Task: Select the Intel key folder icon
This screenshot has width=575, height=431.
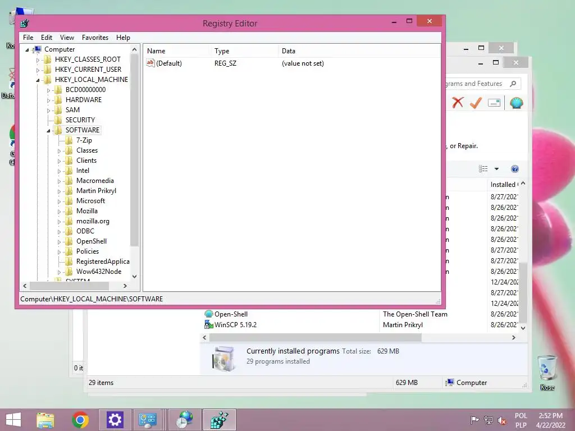Action: (69, 171)
